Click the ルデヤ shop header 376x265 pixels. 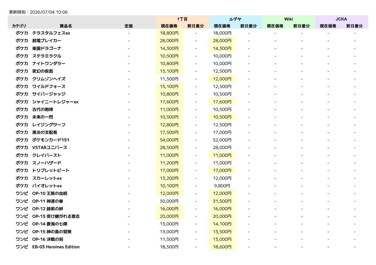[235, 19]
